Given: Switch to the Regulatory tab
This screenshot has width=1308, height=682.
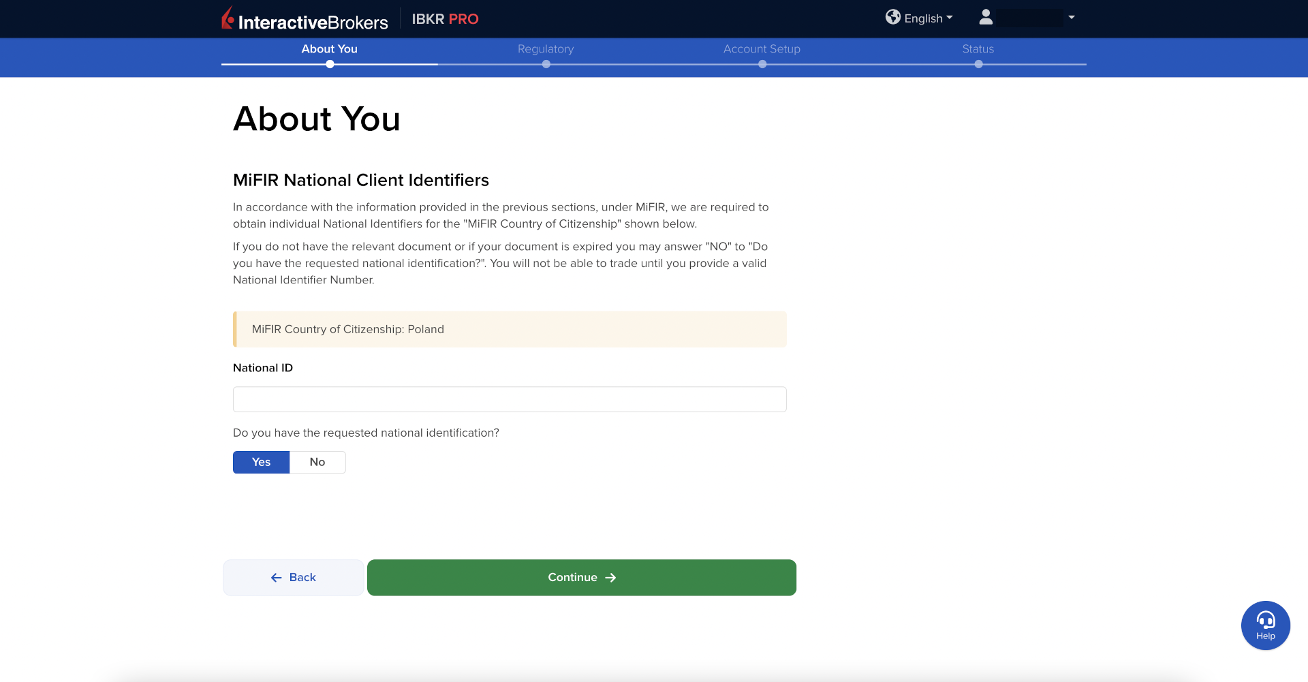Looking at the screenshot, I should coord(546,49).
